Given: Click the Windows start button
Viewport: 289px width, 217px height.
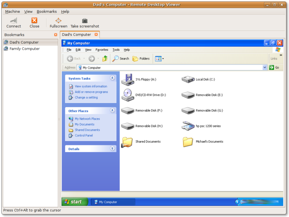Looking at the screenshot, I should (x=74, y=202).
